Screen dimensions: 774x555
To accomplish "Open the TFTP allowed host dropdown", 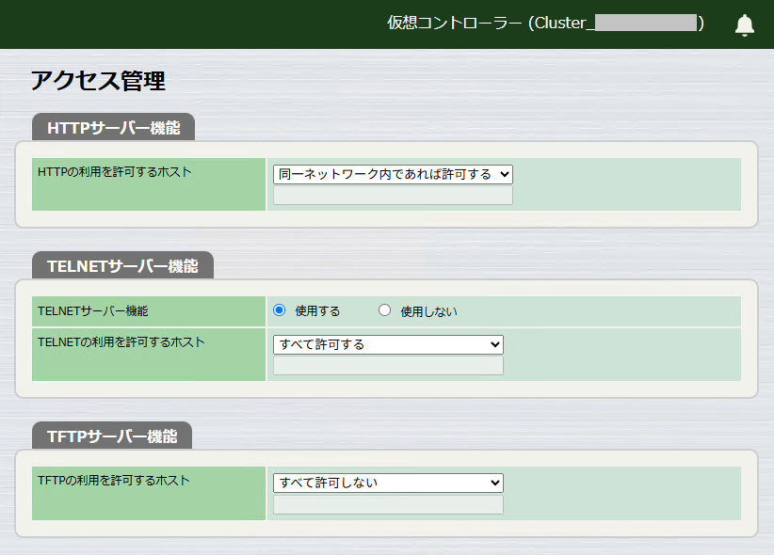I will 388,483.
